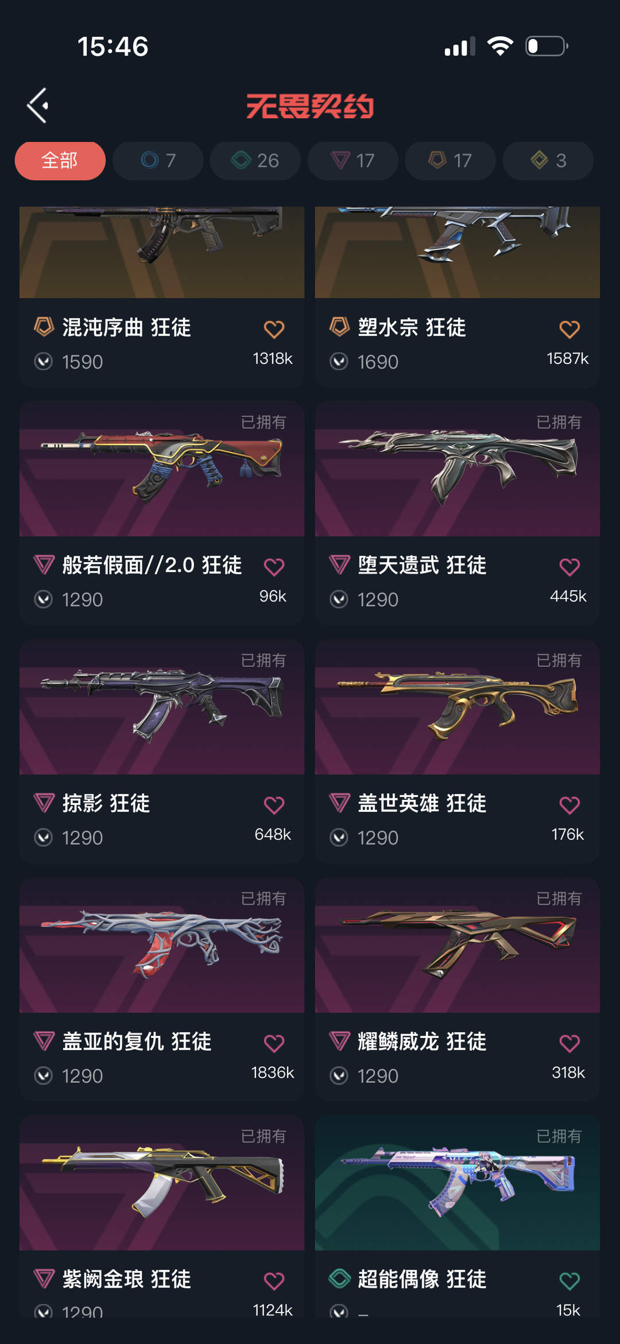Open the 耀鳞威龙 狂徒 weapon image
Image resolution: width=620 pixels, height=1344 pixels.
tap(458, 945)
